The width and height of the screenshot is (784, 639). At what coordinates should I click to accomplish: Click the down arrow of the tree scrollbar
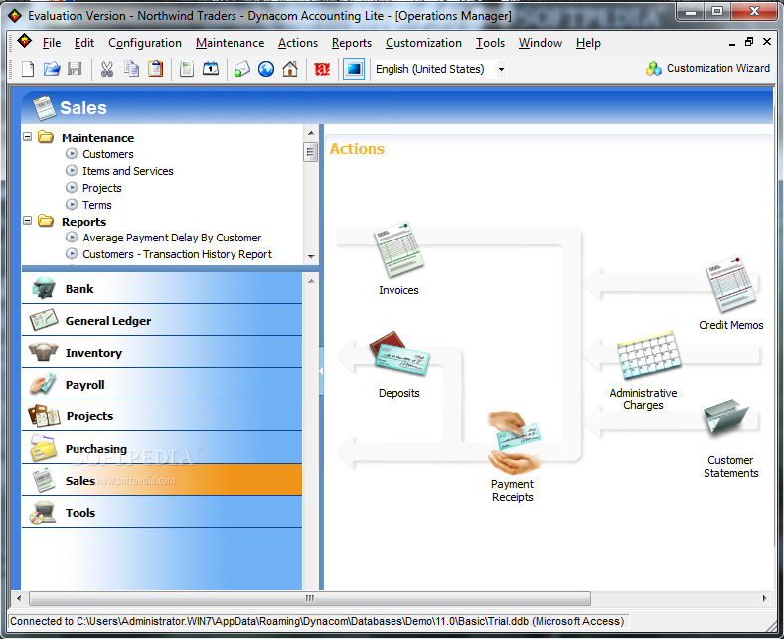tap(311, 257)
